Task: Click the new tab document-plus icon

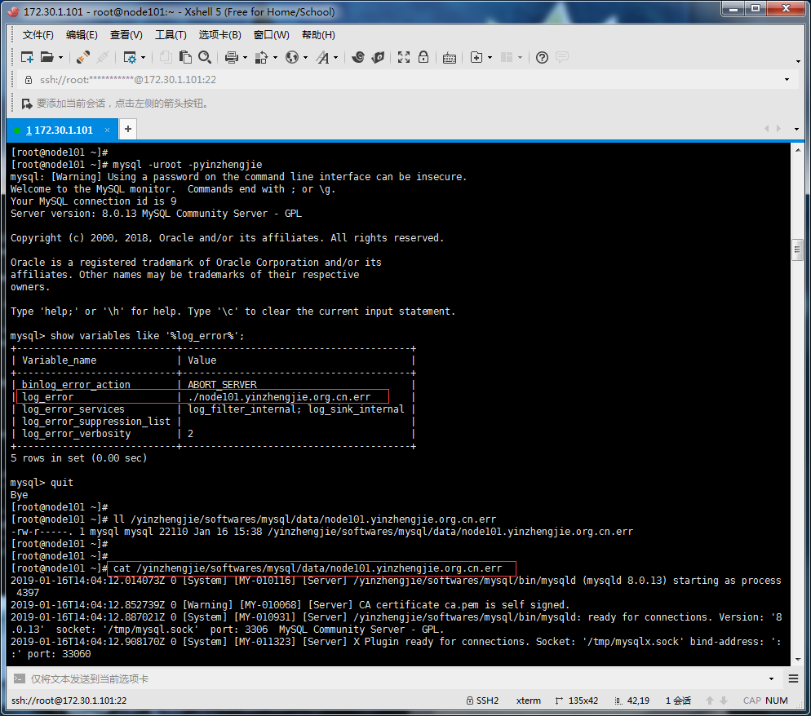Action: (476, 57)
